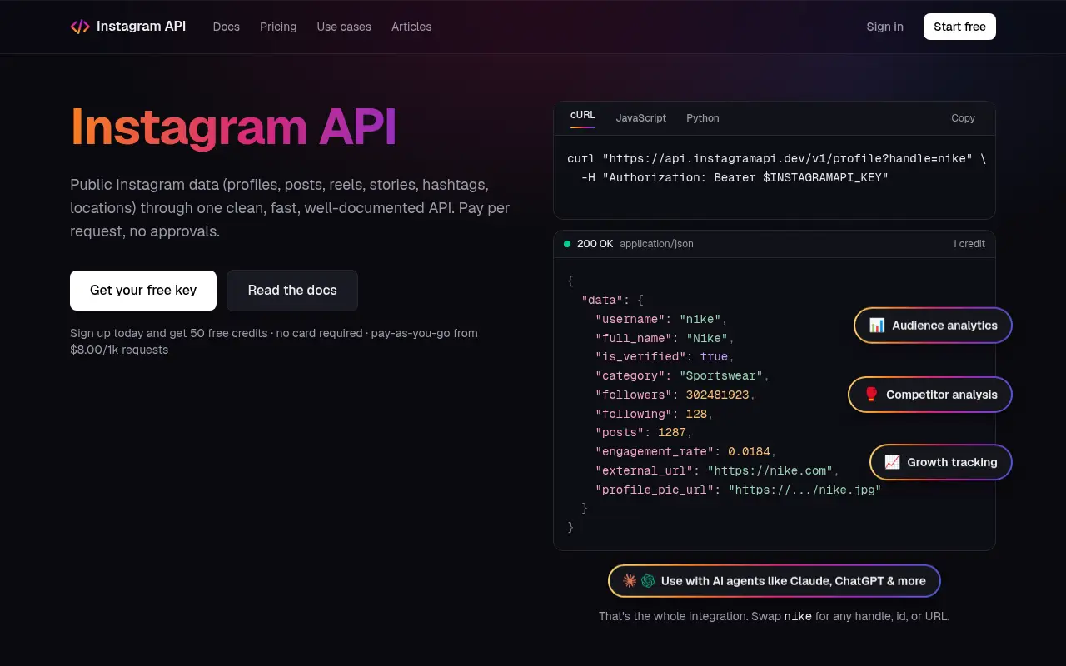Image resolution: width=1066 pixels, height=666 pixels.
Task: Click the Growth tracking pill
Action: click(x=941, y=462)
